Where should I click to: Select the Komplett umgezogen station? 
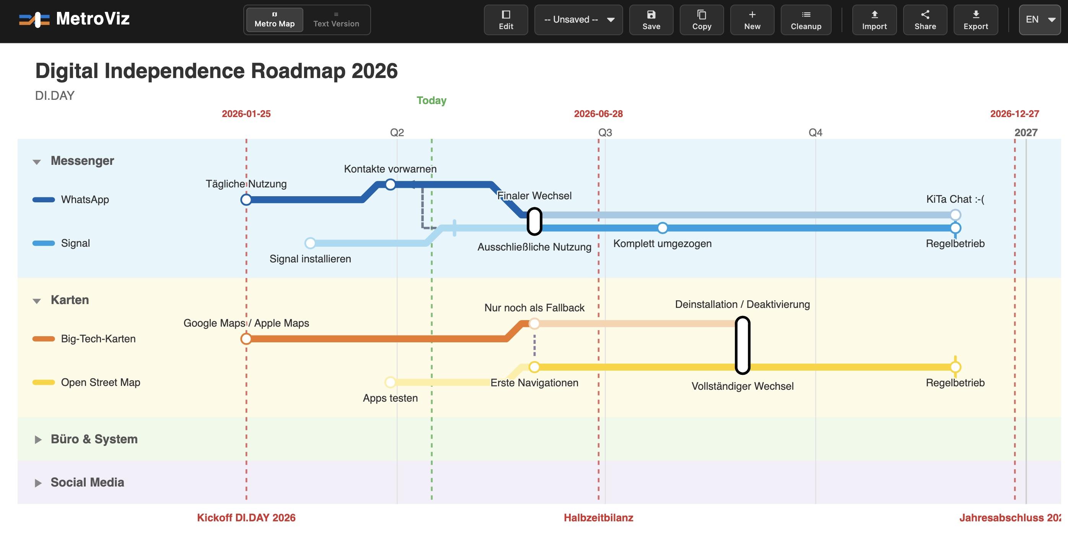click(x=663, y=228)
